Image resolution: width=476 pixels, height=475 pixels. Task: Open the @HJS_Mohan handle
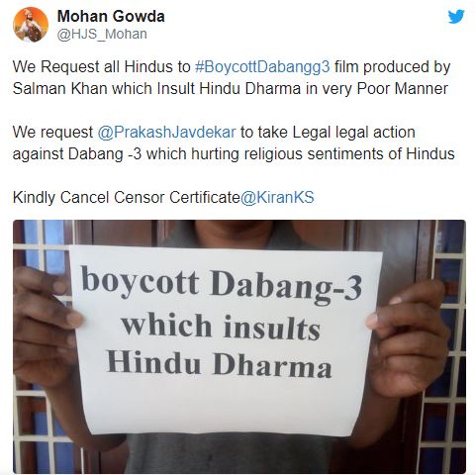click(x=102, y=34)
